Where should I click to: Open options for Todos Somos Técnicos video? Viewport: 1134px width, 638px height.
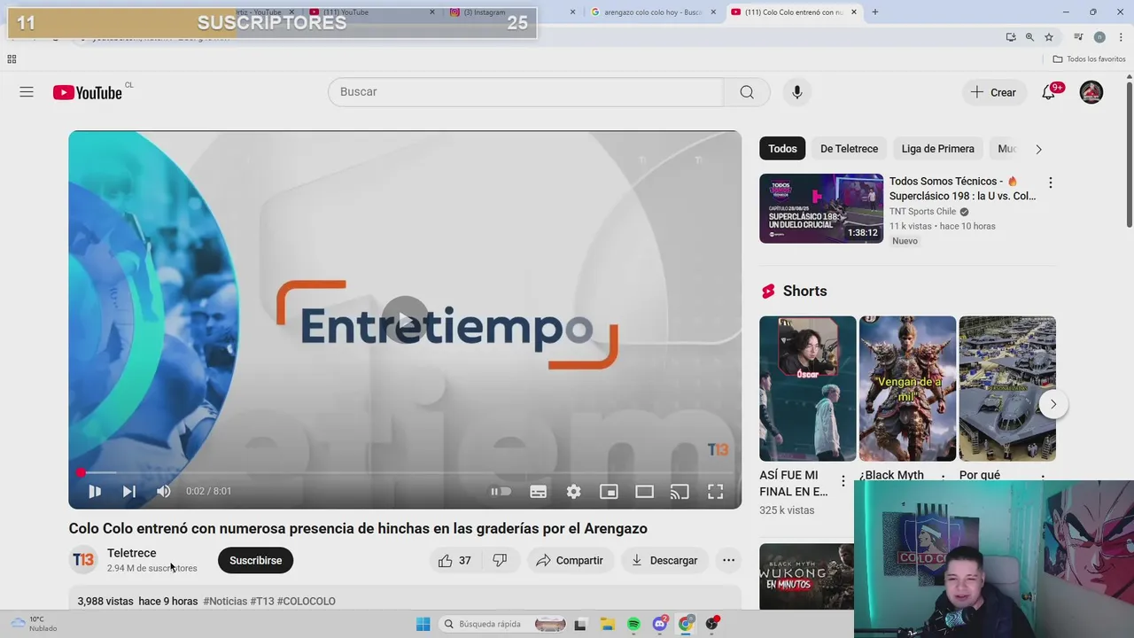(1050, 183)
